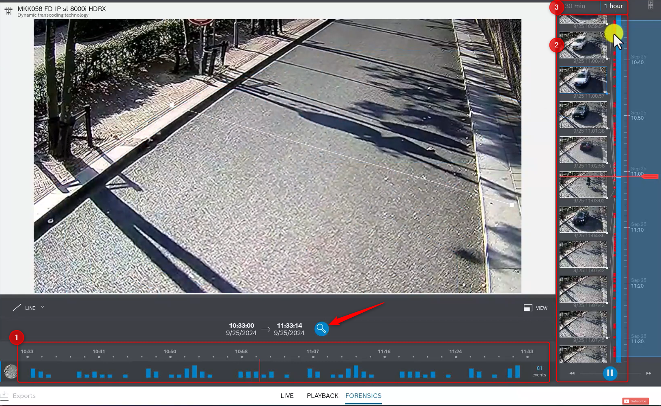
Task: Click the fast-forward double-arrow button
Action: pos(648,373)
